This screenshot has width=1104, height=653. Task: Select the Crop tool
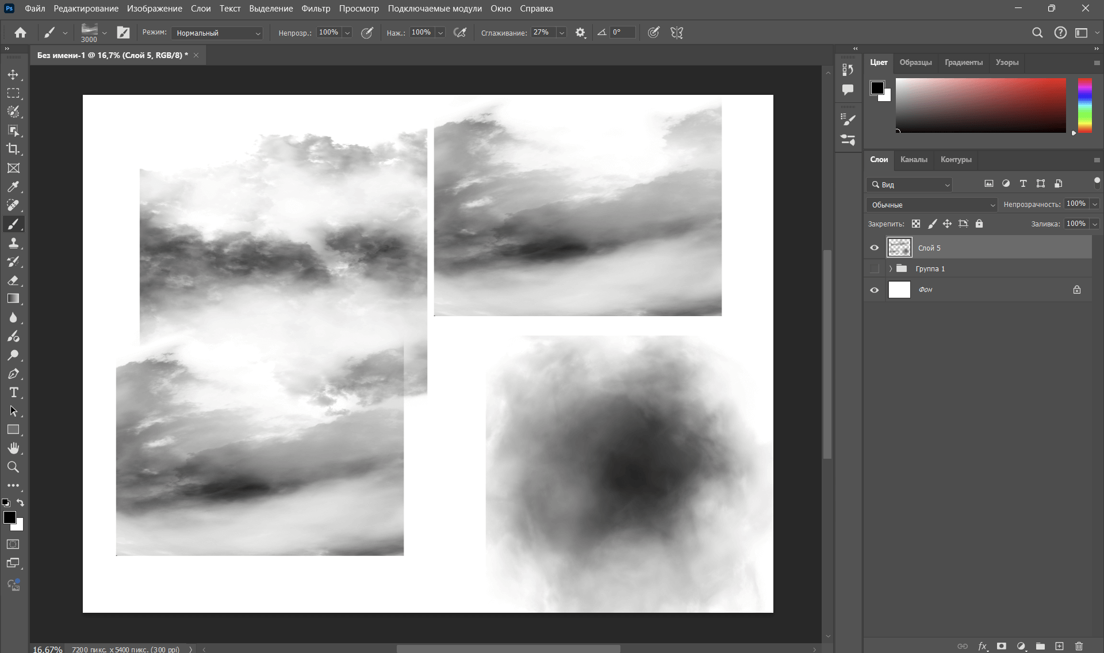click(13, 149)
